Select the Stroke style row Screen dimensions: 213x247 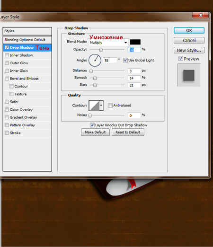click(x=27, y=133)
